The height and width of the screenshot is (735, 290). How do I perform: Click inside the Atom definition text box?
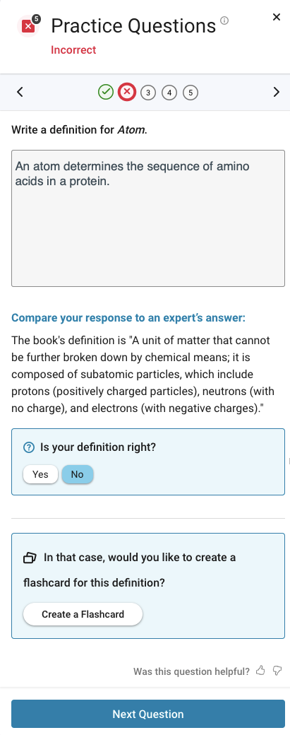coord(148,218)
